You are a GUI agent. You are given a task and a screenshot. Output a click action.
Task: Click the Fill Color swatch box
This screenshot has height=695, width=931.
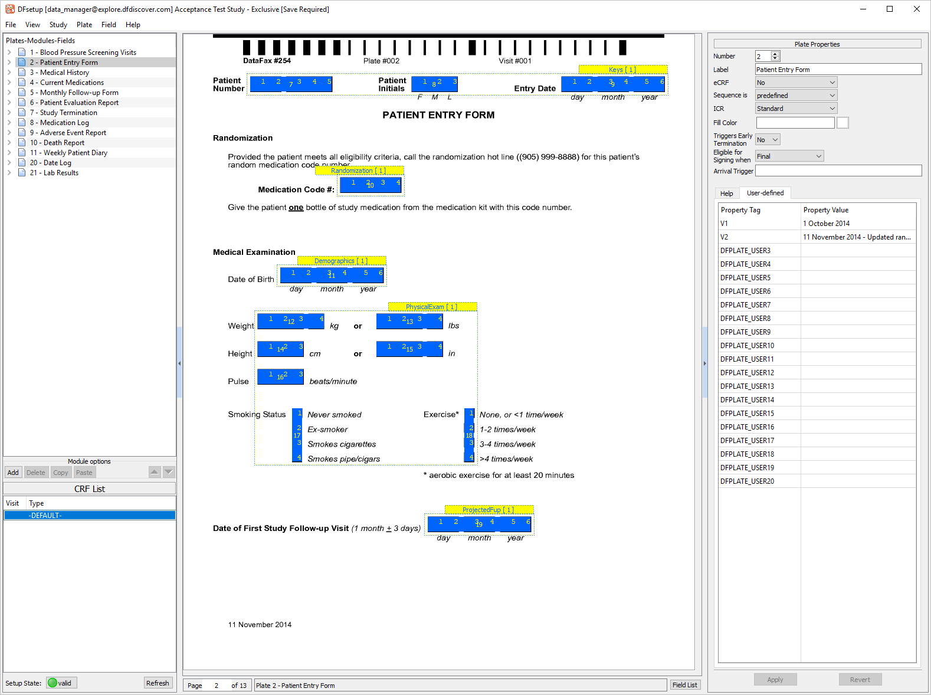(843, 123)
